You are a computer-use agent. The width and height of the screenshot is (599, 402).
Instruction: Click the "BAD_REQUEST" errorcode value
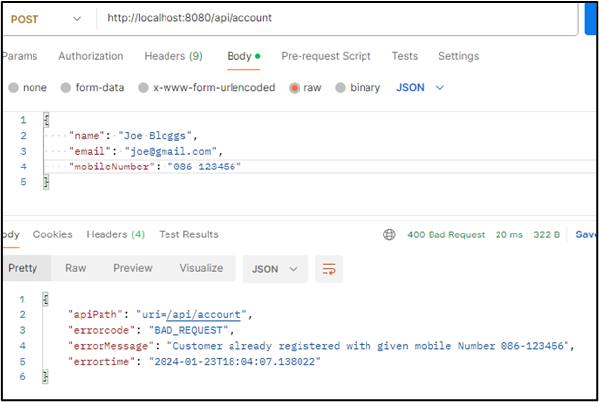189,330
